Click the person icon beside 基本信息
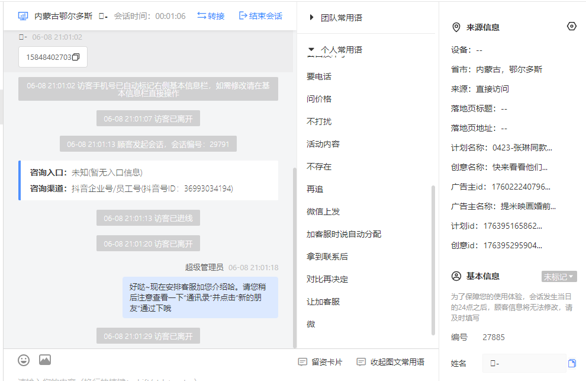 click(x=456, y=276)
